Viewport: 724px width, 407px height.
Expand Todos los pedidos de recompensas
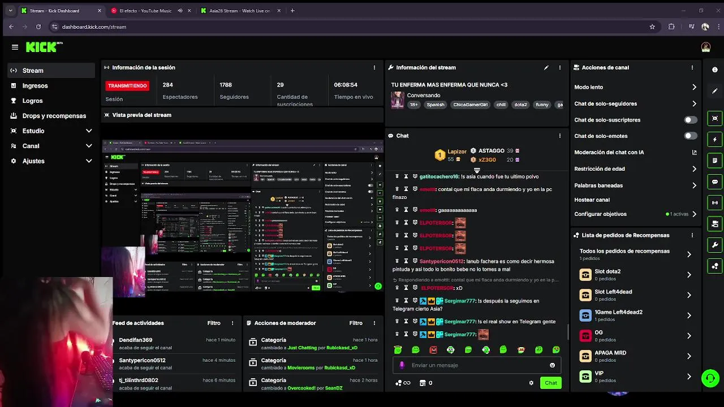click(689, 254)
